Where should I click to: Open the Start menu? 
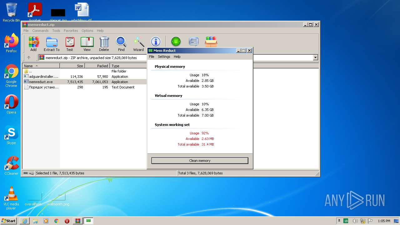click(x=9, y=221)
